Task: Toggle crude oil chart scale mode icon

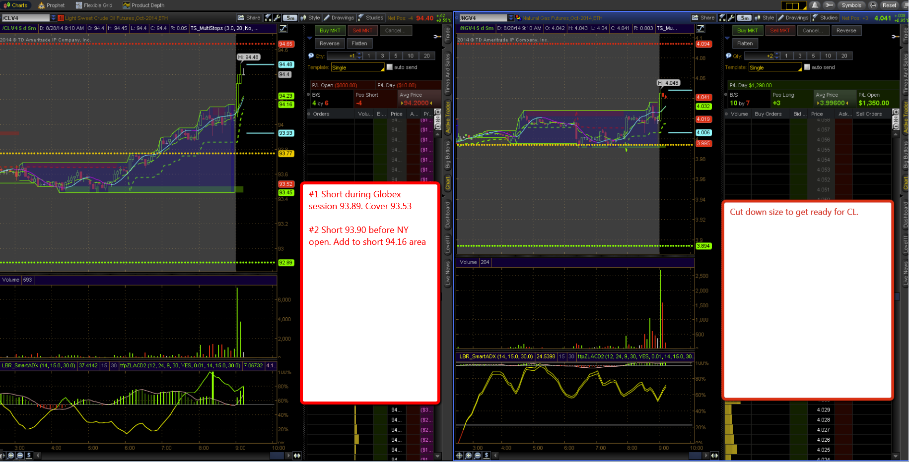Action: (x=283, y=28)
